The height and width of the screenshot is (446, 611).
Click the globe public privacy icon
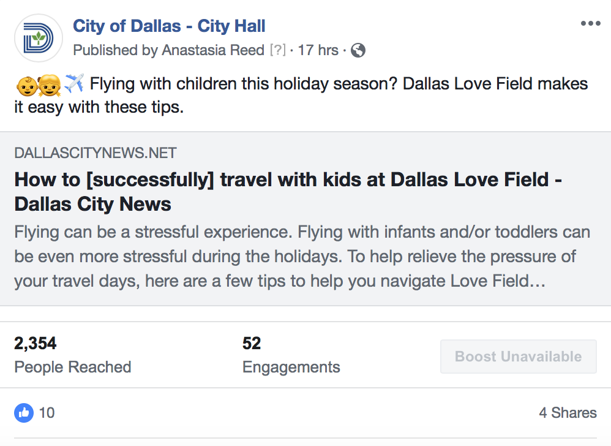point(358,50)
